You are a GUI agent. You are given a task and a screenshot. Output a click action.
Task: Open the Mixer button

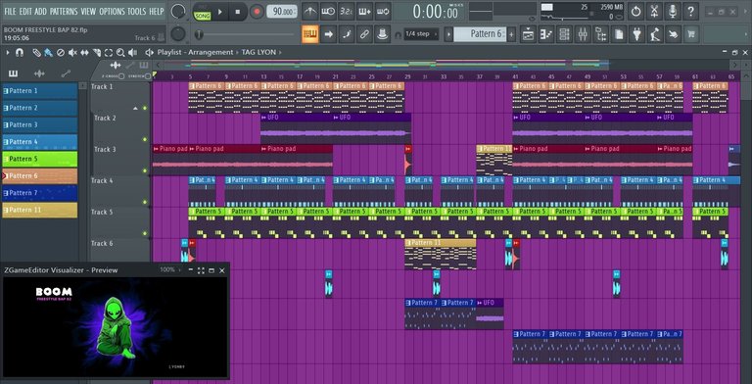click(583, 34)
